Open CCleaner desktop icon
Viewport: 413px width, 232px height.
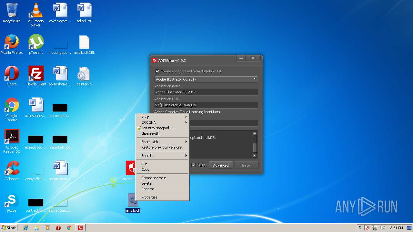[x=12, y=171]
